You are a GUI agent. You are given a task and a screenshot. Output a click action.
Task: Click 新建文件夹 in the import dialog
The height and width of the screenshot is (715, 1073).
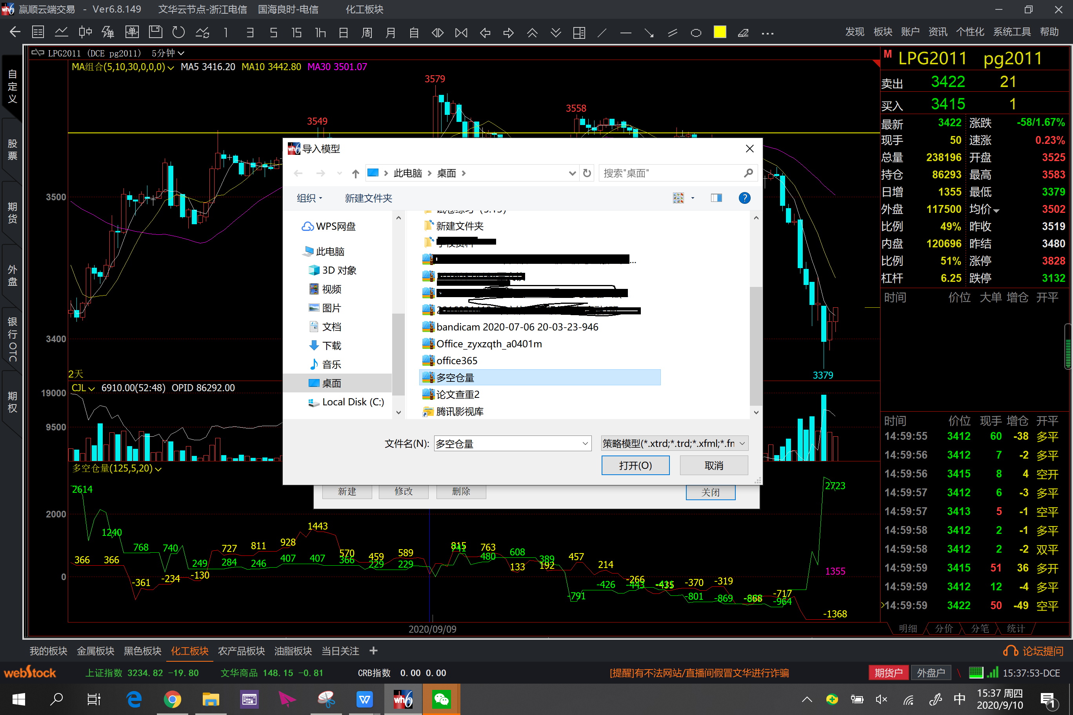click(368, 198)
